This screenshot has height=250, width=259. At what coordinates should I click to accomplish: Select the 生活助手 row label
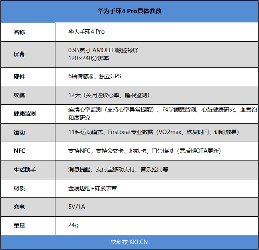[24, 170]
